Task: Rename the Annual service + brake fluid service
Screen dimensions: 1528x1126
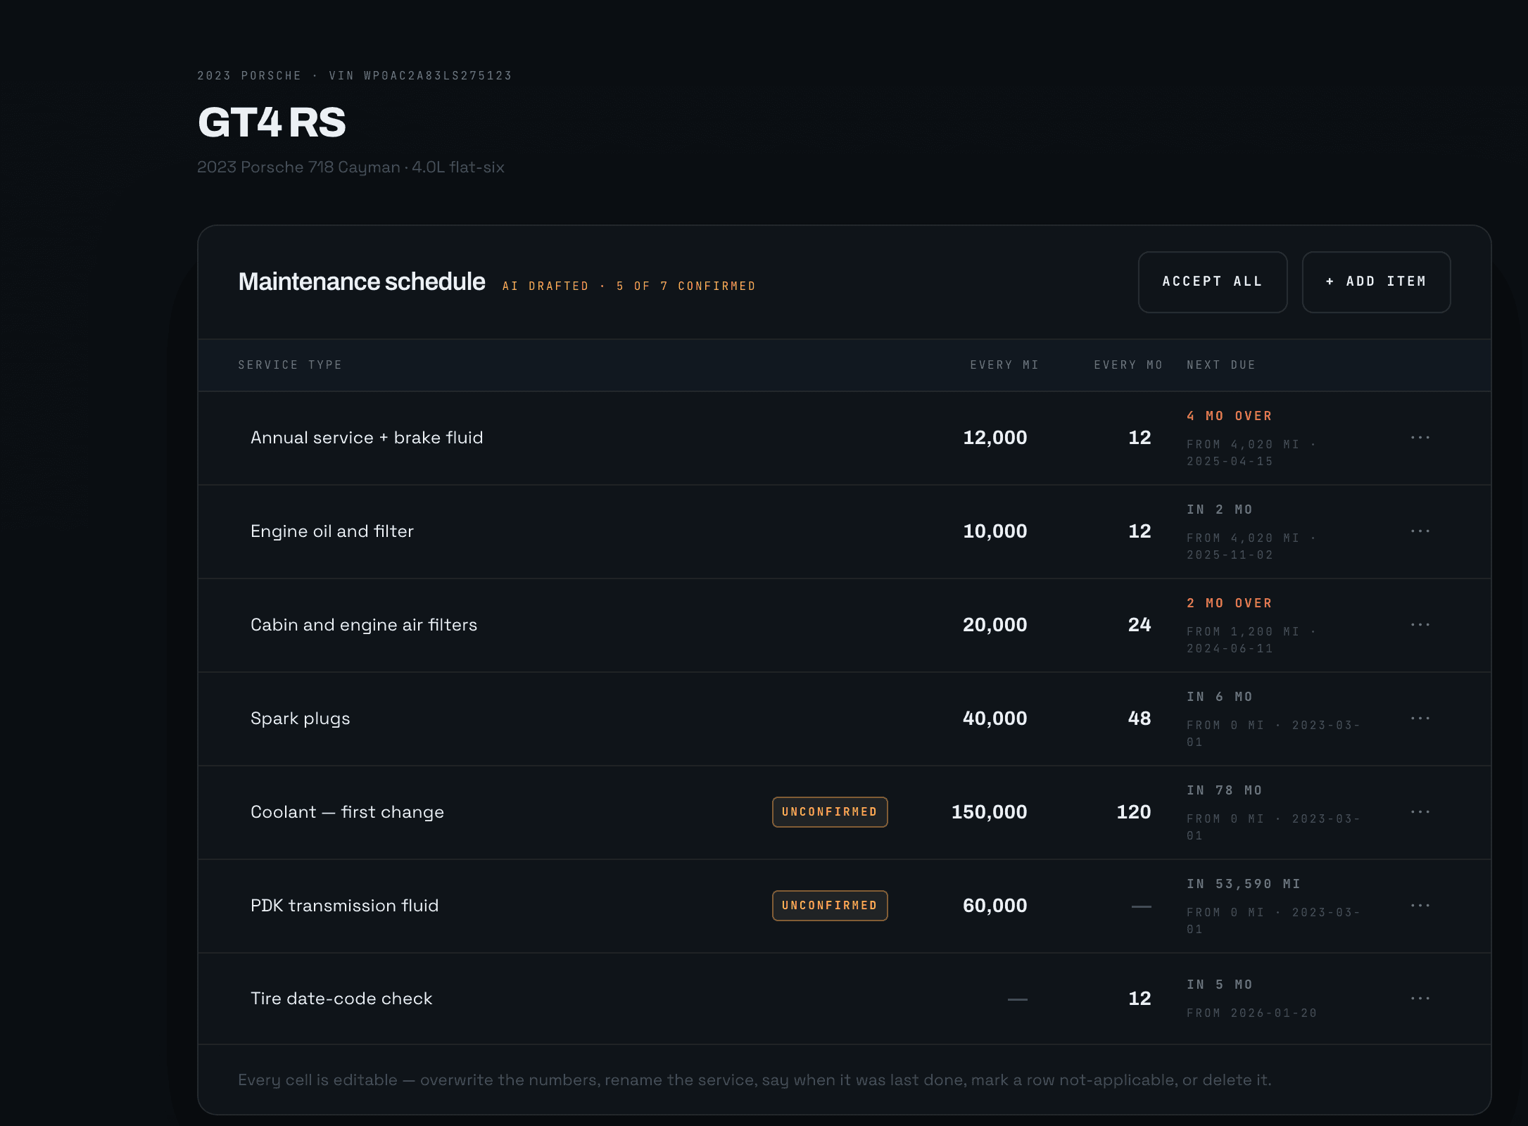Action: click(x=367, y=438)
